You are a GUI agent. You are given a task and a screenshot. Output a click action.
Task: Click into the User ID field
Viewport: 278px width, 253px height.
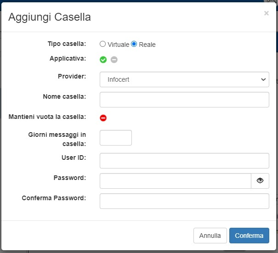(184, 161)
